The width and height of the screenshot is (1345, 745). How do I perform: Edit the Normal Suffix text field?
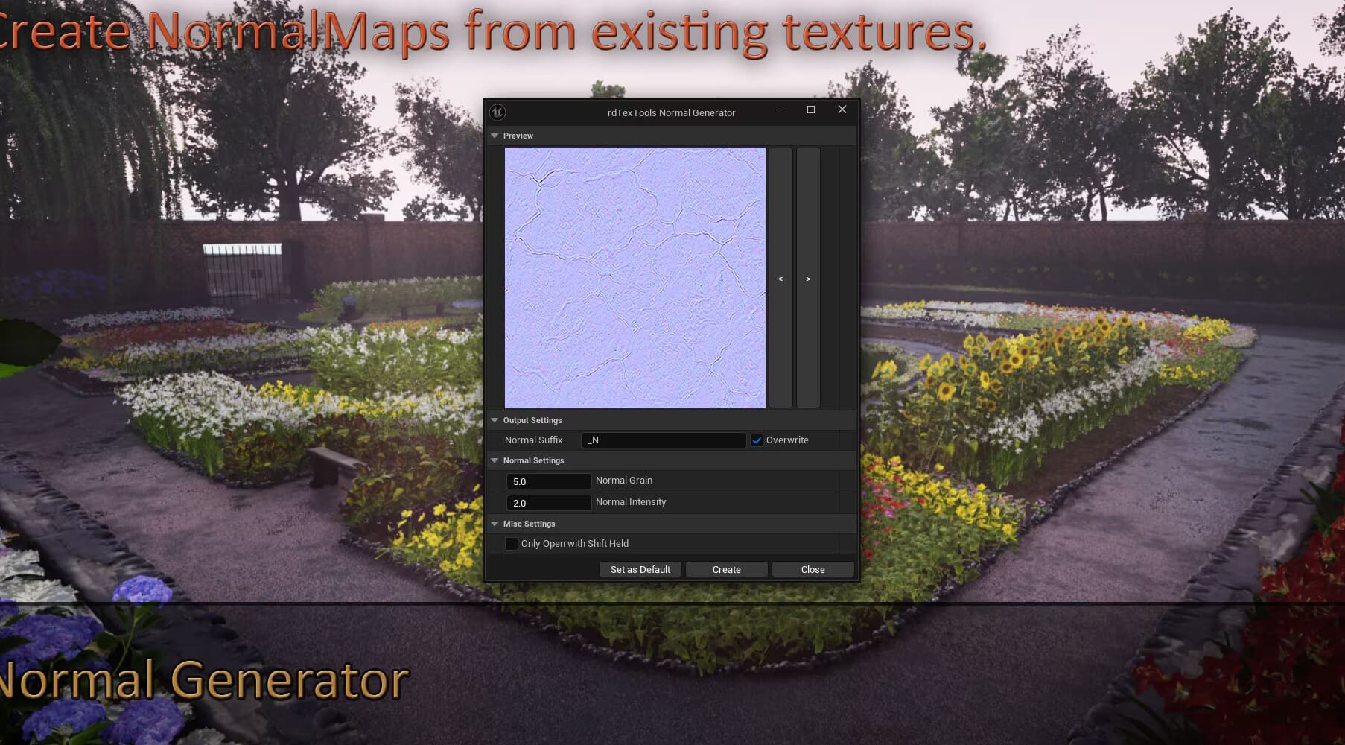(x=664, y=440)
